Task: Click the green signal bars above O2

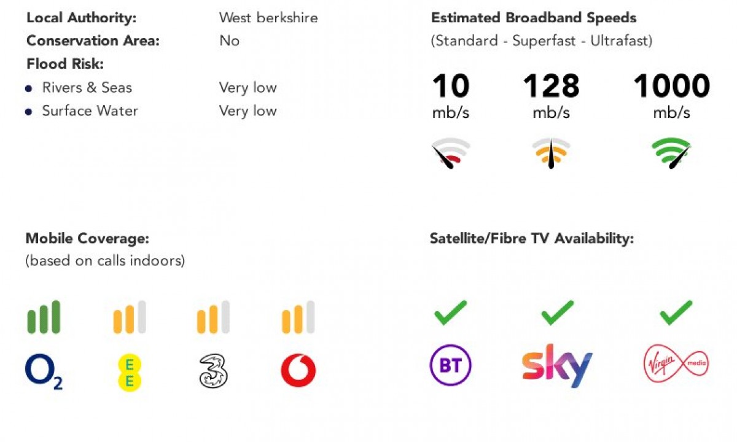Action: pyautogui.click(x=44, y=317)
